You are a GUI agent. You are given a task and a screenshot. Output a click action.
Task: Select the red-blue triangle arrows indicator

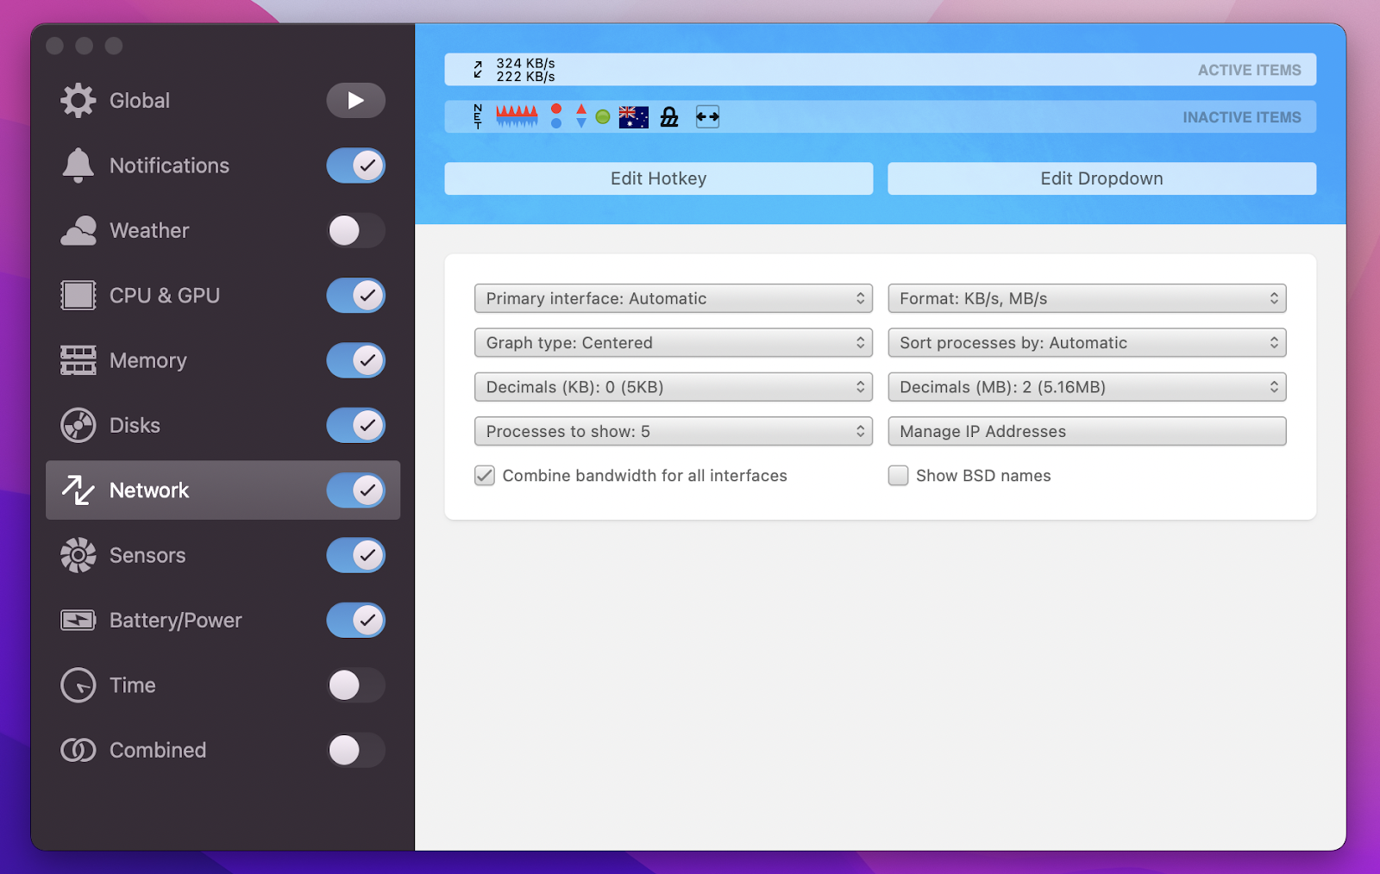coord(581,116)
